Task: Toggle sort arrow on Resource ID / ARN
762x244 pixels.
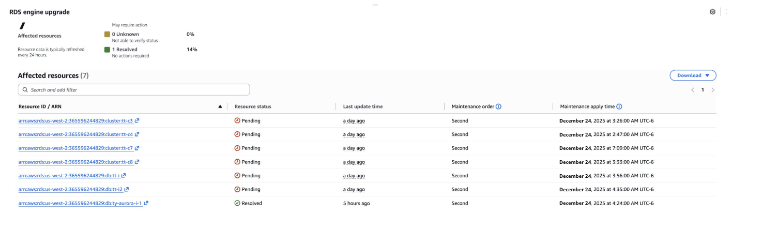Action: [220, 107]
